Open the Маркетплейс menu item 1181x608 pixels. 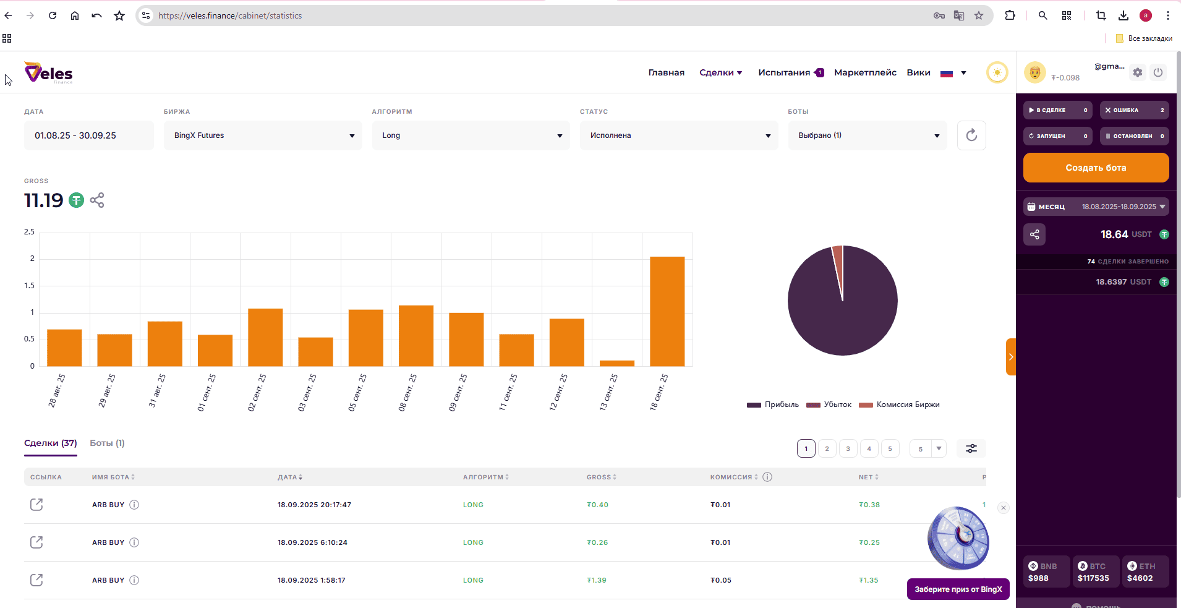865,72
